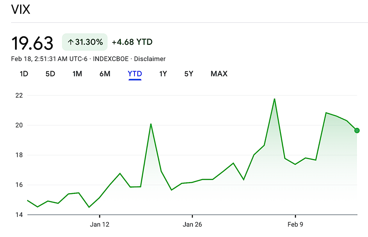Click the Jan 26 axis label
Viewport: 368px width, 237px height.
(192, 225)
